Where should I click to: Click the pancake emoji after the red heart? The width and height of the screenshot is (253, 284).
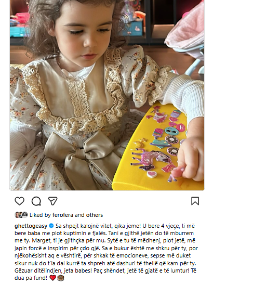[61, 278]
